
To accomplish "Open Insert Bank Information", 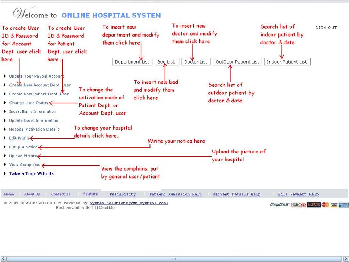I will (33, 111).
